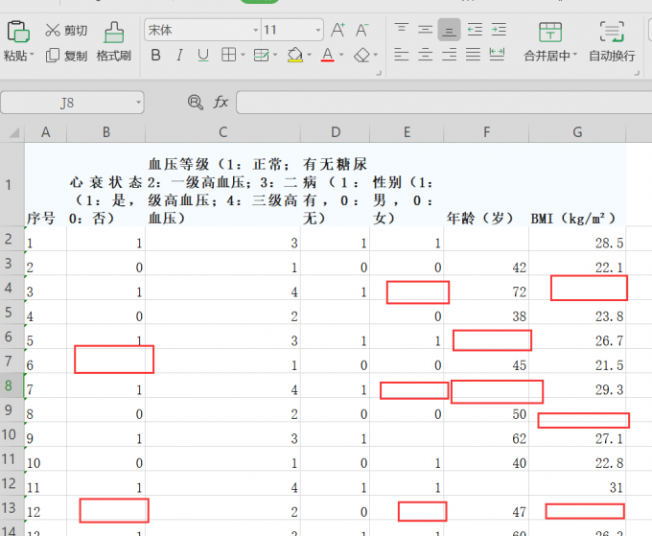Select row 1 header
652x536 pixels.
click(12, 185)
